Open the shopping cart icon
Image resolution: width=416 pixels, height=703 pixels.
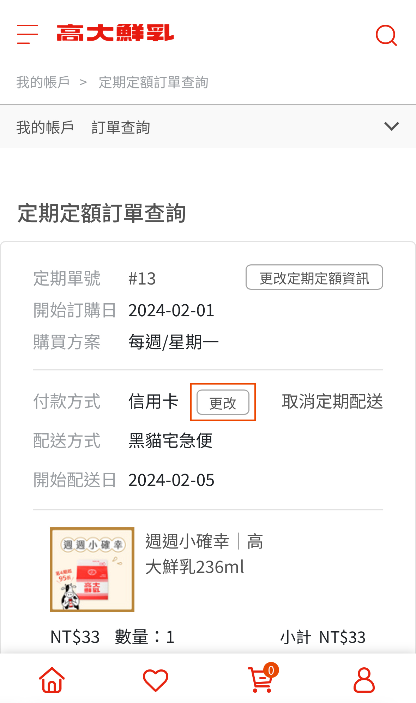point(260,681)
